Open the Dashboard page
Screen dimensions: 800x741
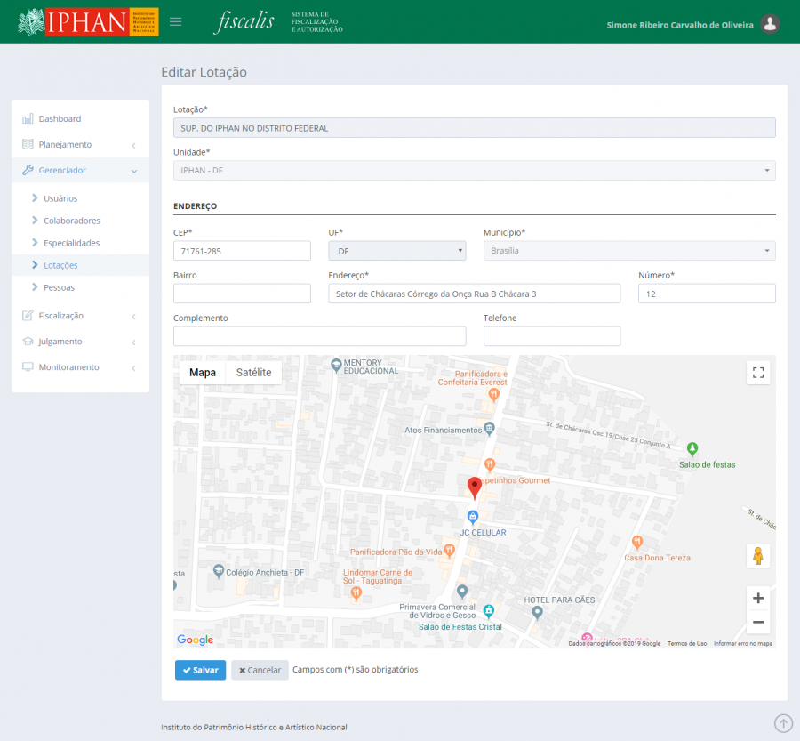click(x=60, y=118)
